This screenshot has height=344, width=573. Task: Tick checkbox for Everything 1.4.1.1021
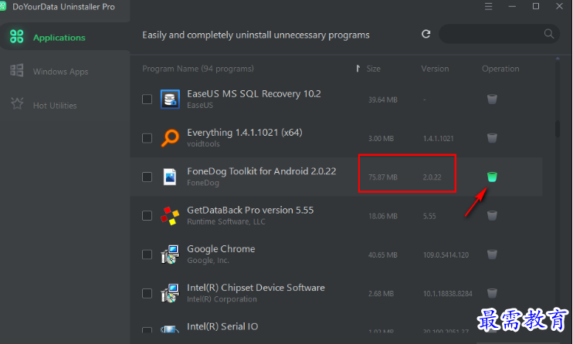[x=147, y=138]
